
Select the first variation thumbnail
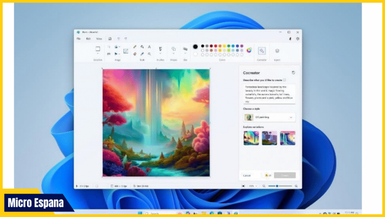[251, 138]
